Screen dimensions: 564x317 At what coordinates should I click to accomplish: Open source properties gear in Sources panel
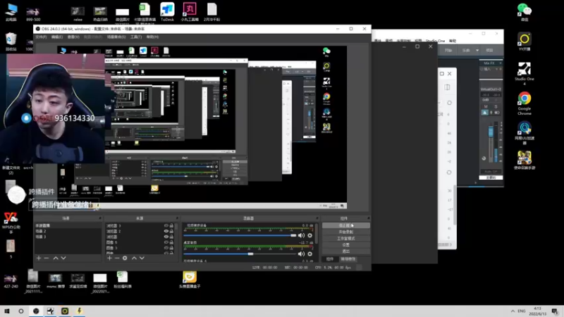pos(125,258)
